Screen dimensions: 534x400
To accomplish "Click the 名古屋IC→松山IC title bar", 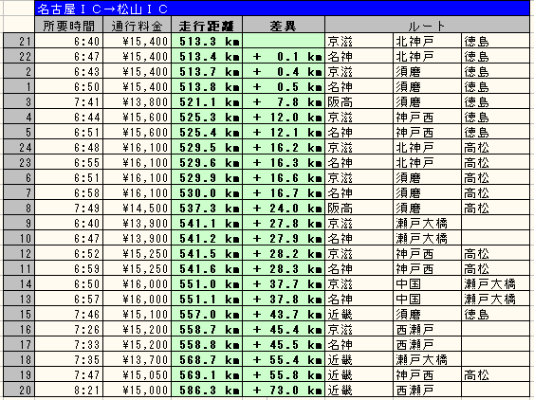I will tap(282, 9).
